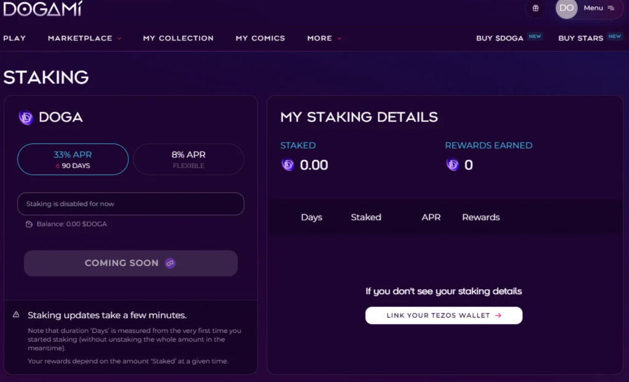
Task: Click the warning triangle icon near staking updates
Action: [16, 315]
